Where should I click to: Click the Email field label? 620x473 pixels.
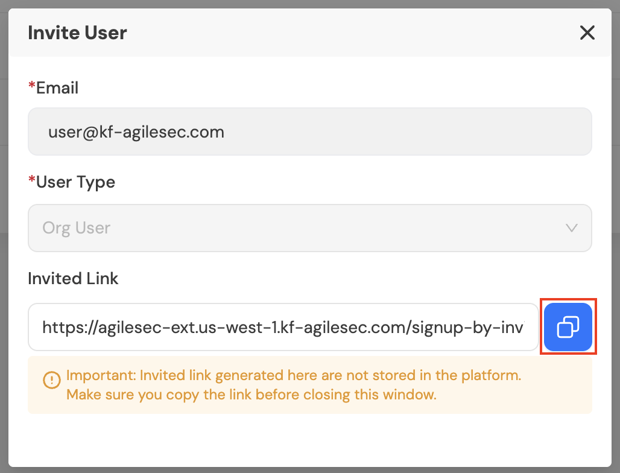pos(57,88)
